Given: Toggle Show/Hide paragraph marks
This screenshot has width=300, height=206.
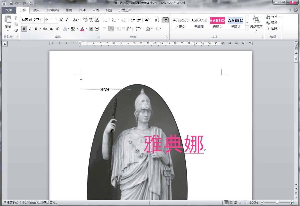Looking at the screenshot, I should pyautogui.click(x=166, y=20).
